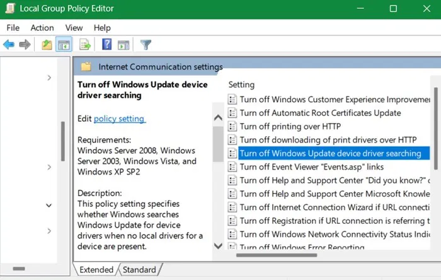Open Help with the question mark icon
441x280 pixels.
point(106,45)
